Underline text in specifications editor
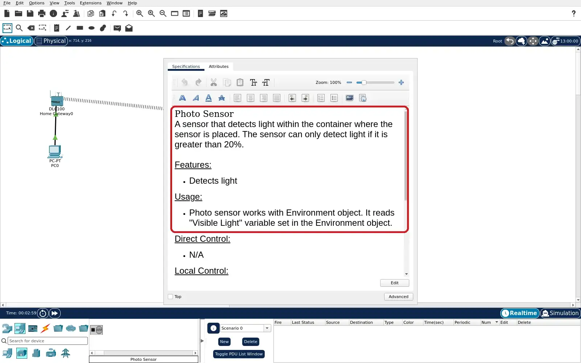The image size is (581, 363). [208, 98]
